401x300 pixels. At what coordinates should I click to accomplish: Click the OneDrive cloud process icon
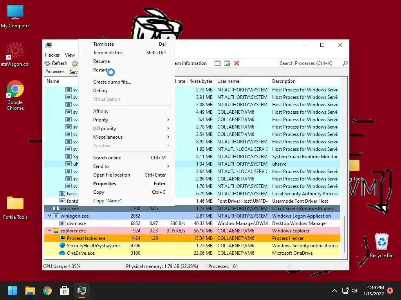click(x=62, y=253)
